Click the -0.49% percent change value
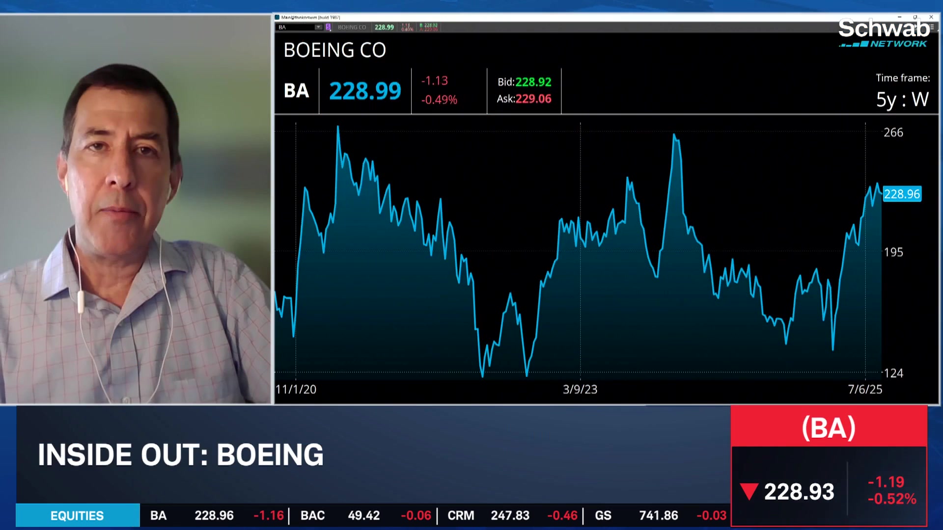The height and width of the screenshot is (530, 943). 439,100
